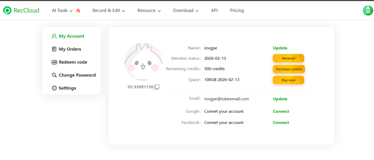Select My Account in the sidebar

click(x=72, y=36)
